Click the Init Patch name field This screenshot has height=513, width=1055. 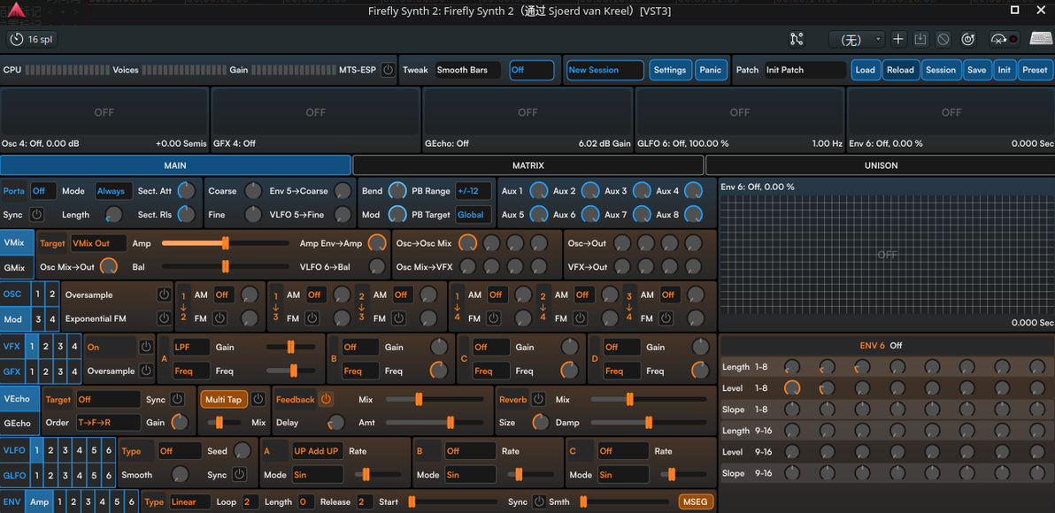click(805, 70)
